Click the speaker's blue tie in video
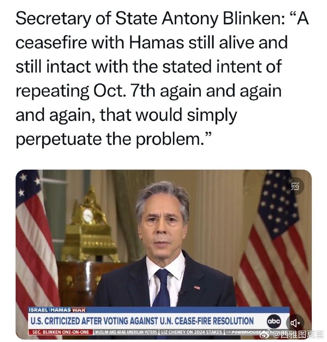Screen dimensions: 327x342 [162, 288]
